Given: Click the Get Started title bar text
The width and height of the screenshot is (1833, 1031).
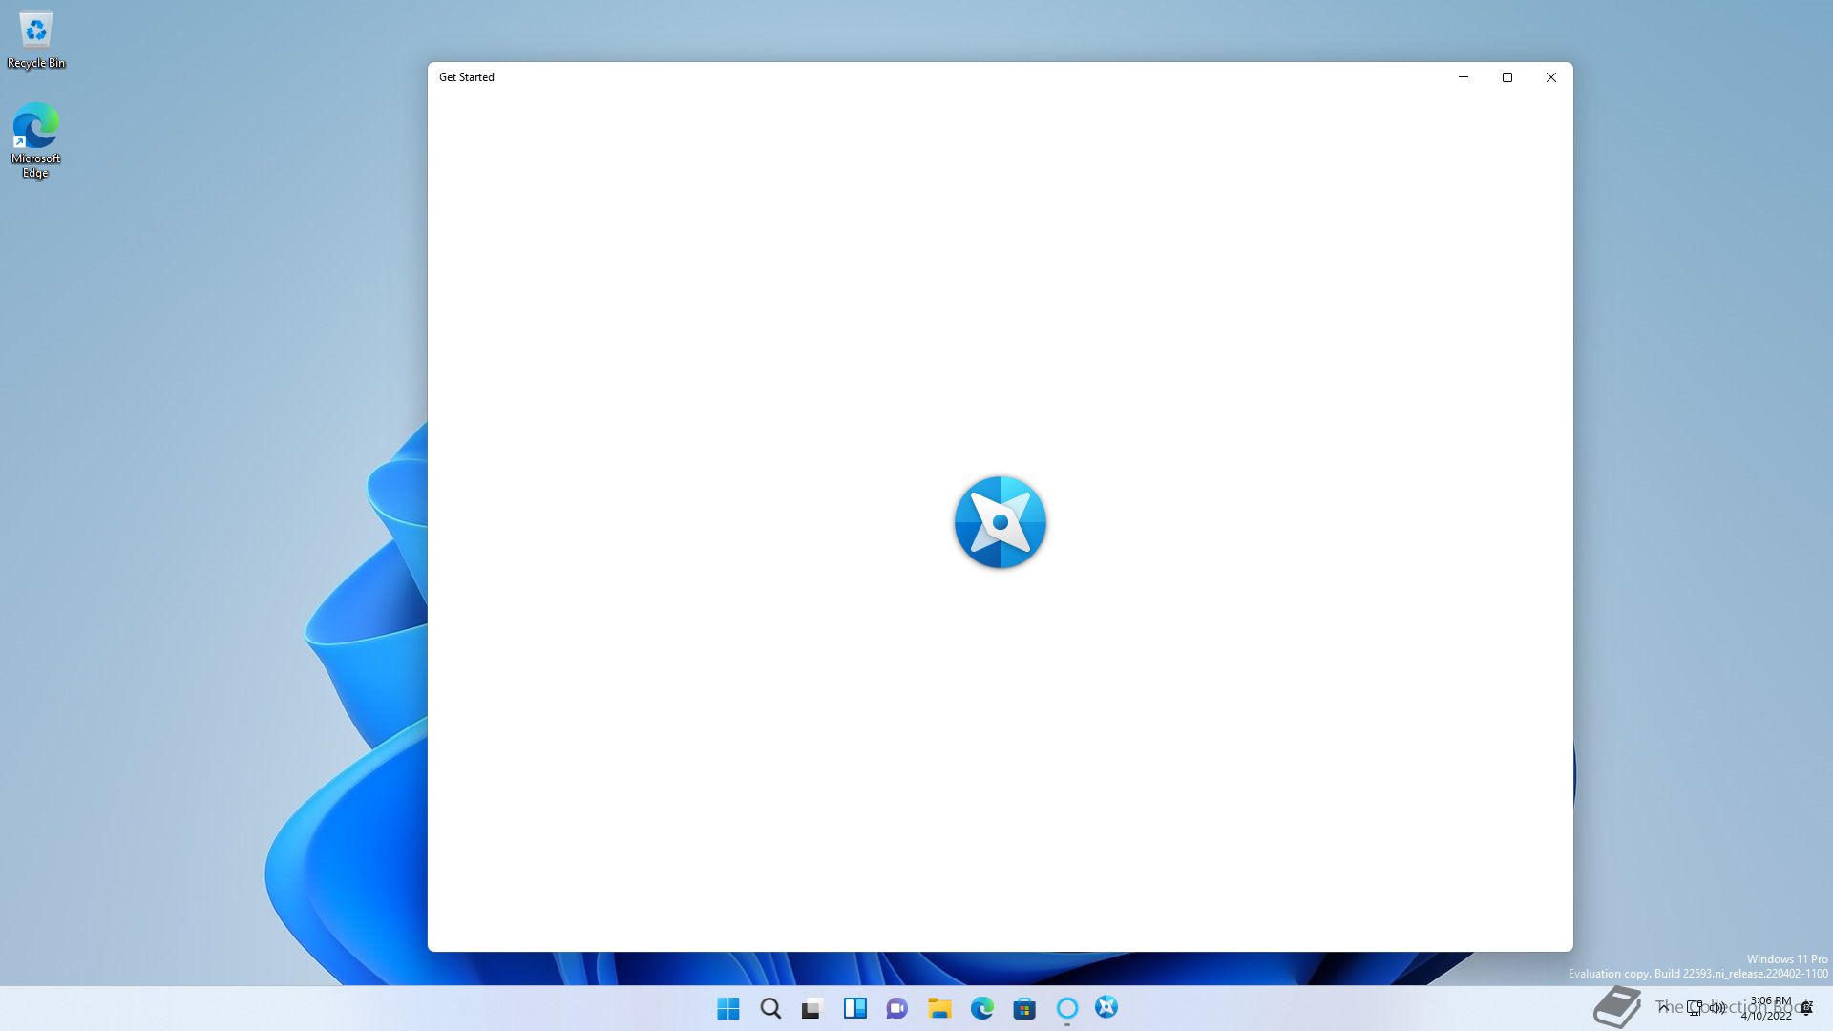Looking at the screenshot, I should [467, 77].
